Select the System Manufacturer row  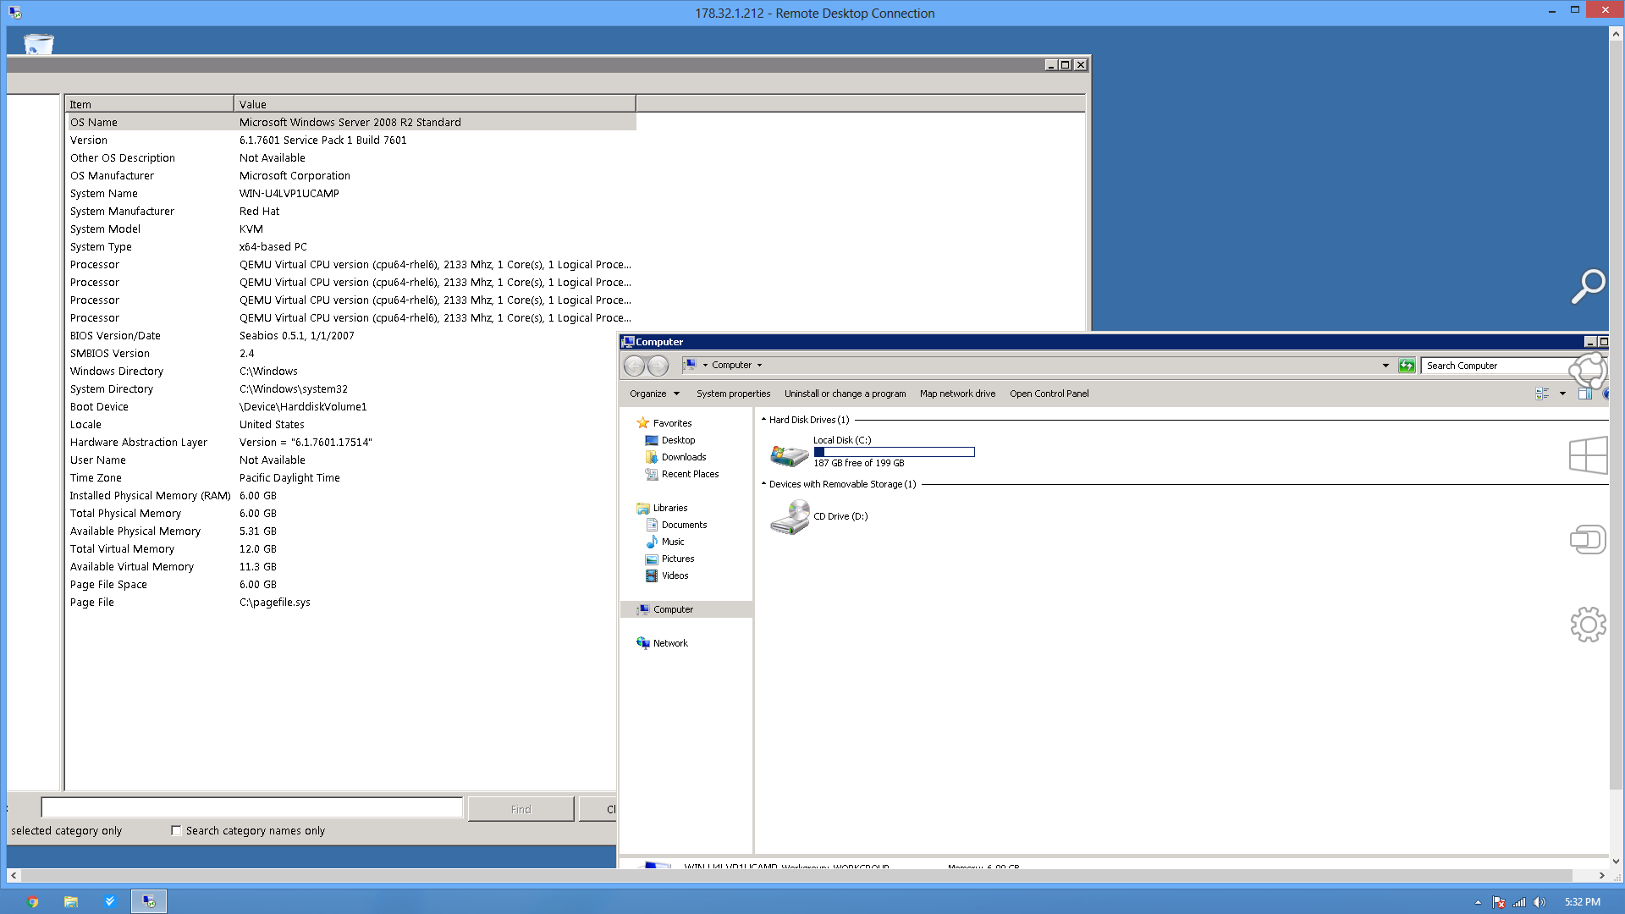tap(352, 211)
